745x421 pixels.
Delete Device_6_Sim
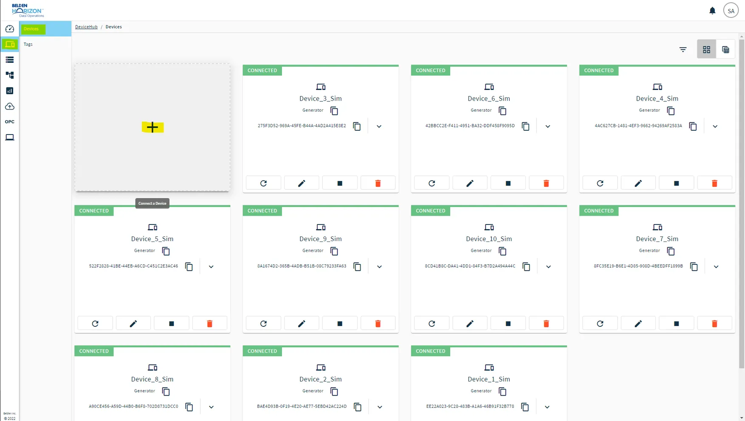point(546,183)
